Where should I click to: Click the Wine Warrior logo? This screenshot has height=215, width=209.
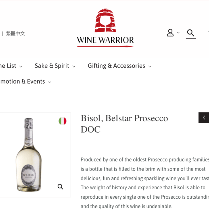(x=105, y=28)
